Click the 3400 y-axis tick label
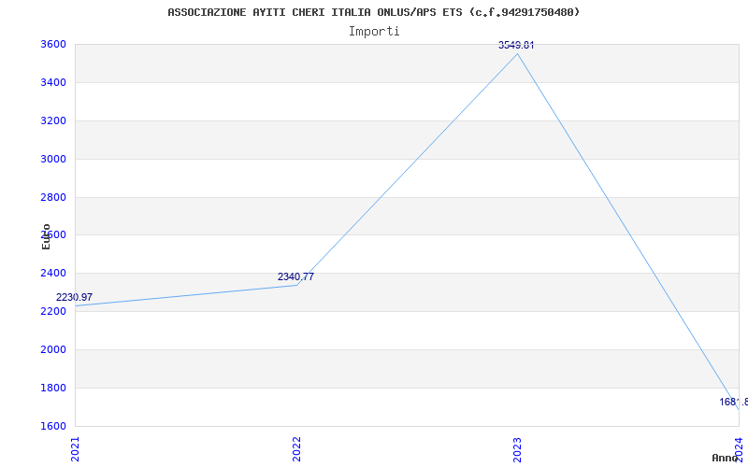This screenshot has width=748, height=467. (x=53, y=82)
